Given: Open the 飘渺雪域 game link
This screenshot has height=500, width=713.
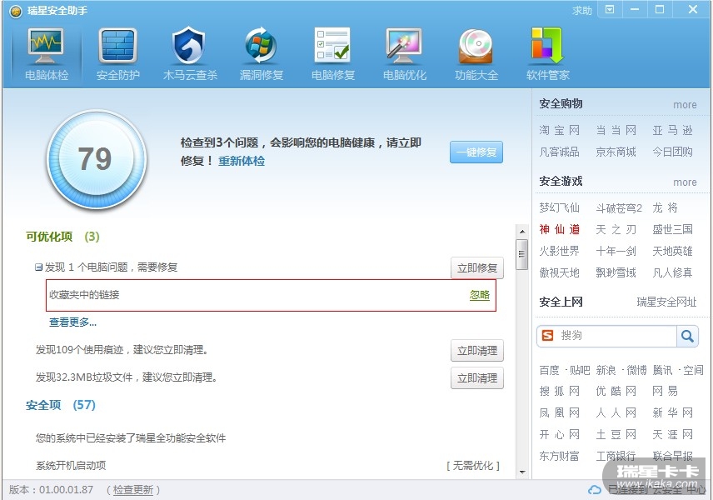Looking at the screenshot, I should tap(616, 273).
